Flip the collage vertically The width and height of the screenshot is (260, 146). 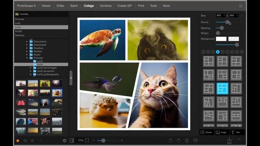195,141
